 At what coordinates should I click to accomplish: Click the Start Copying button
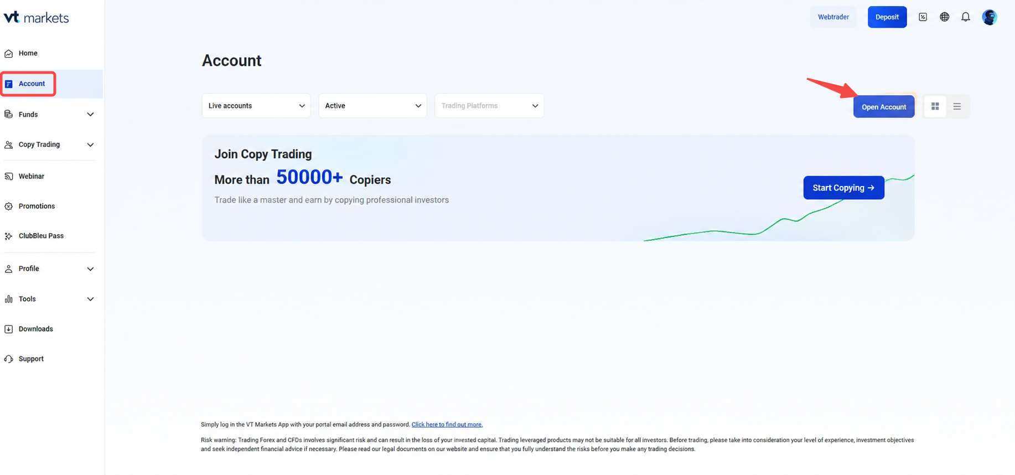844,188
